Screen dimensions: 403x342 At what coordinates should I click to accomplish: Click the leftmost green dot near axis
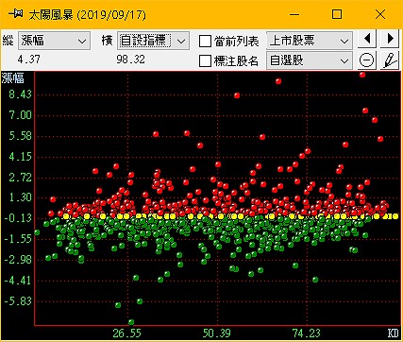[37, 232]
